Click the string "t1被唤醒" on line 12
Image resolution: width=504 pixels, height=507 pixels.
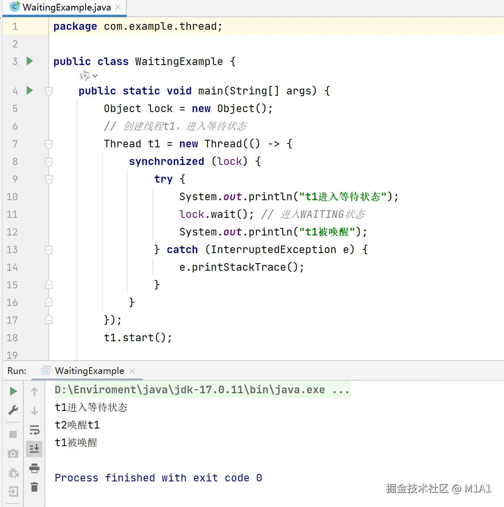[x=327, y=232]
